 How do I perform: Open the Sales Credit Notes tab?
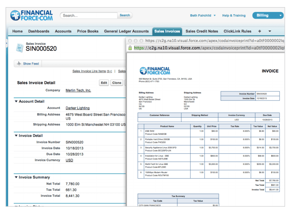(202, 31)
